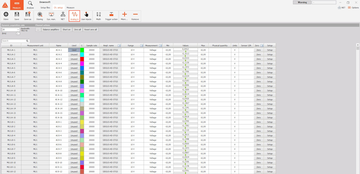Open NET module in toolbar
The width and height of the screenshot is (360, 174).
pos(63,16)
